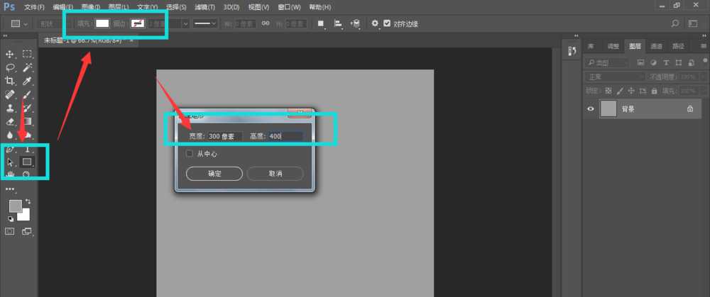The height and width of the screenshot is (297, 710).
Task: Swap foreground and background colors
Action: [x=28, y=201]
